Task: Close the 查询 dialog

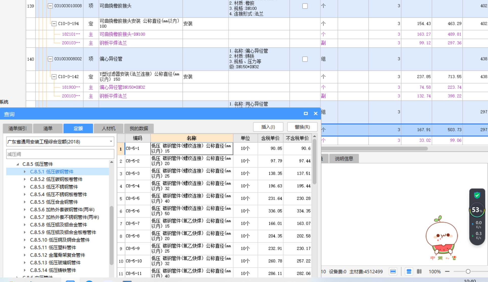Action: pyautogui.click(x=316, y=113)
